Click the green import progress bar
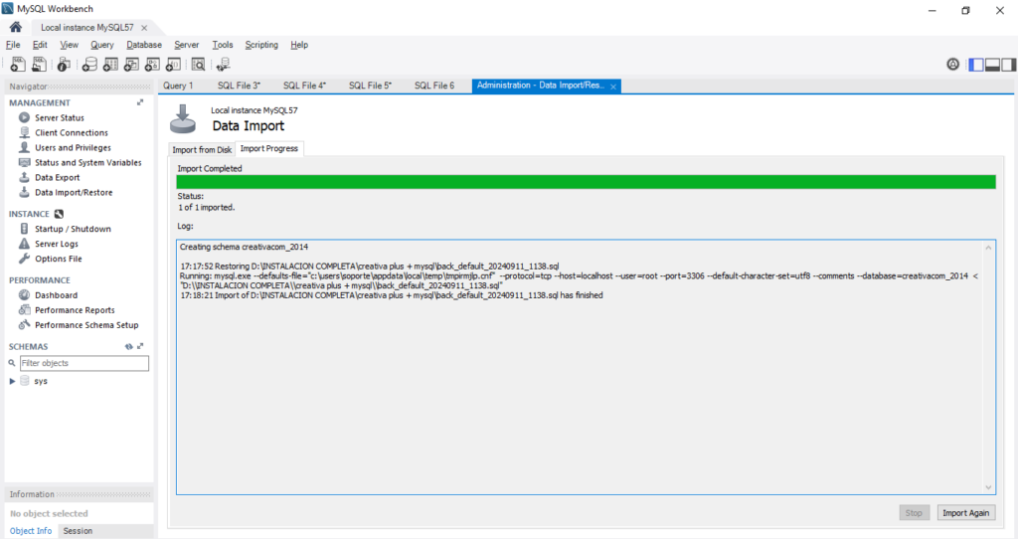Screen dimensions: 1018x539 click(586, 182)
